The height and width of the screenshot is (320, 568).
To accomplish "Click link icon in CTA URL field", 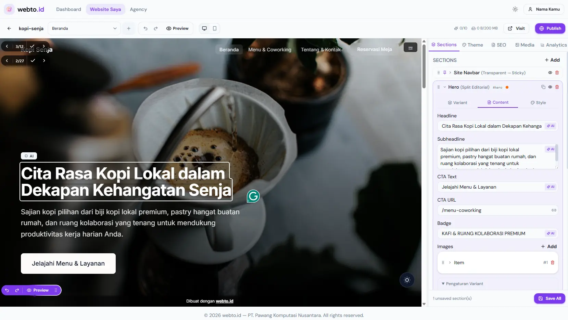I will click(x=554, y=210).
